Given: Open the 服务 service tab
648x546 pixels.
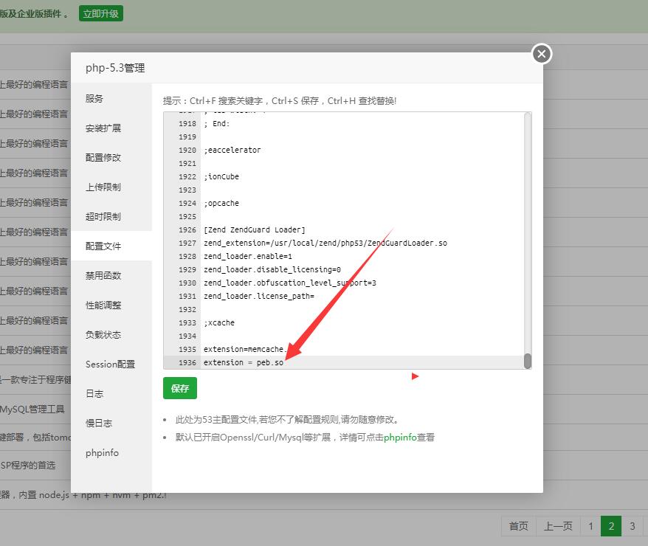Looking at the screenshot, I should 94,98.
